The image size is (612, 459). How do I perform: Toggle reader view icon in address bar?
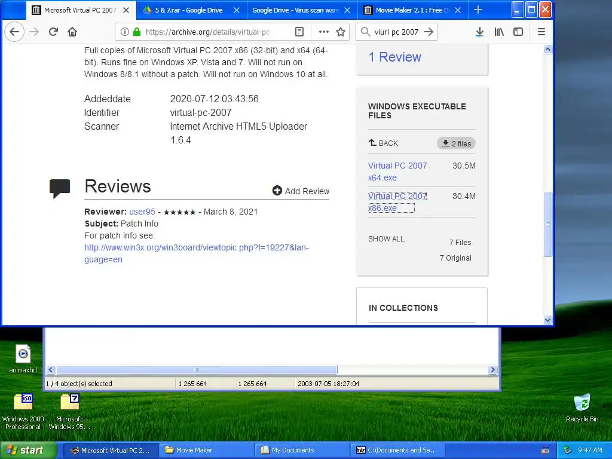pos(299,32)
